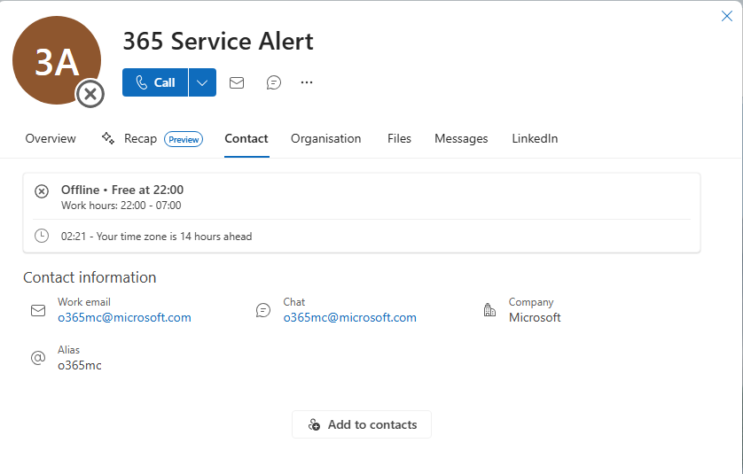Open the LinkedIn tab
The height and width of the screenshot is (474, 743).
(535, 139)
